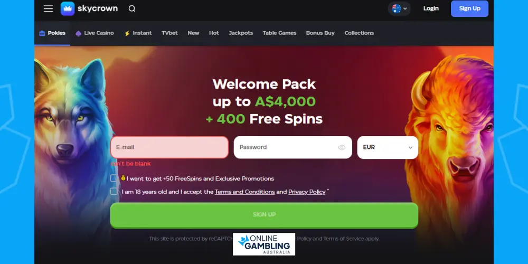Click the Online Gambling Australia logo

point(264,244)
